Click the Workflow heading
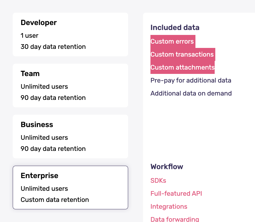255x222 pixels. [167, 167]
